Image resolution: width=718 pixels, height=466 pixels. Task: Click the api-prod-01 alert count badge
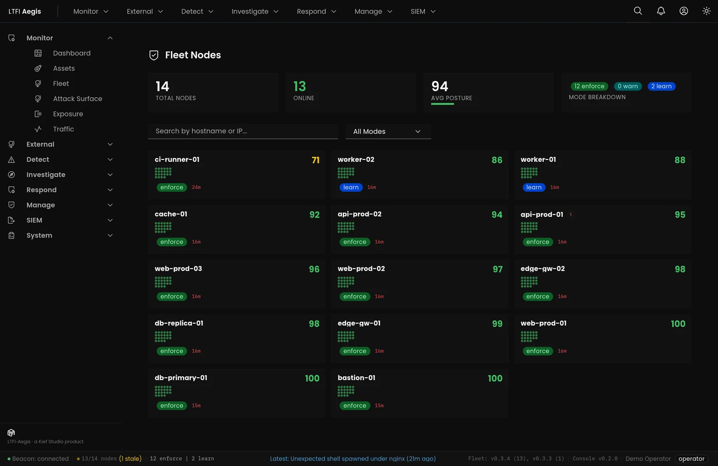click(570, 214)
